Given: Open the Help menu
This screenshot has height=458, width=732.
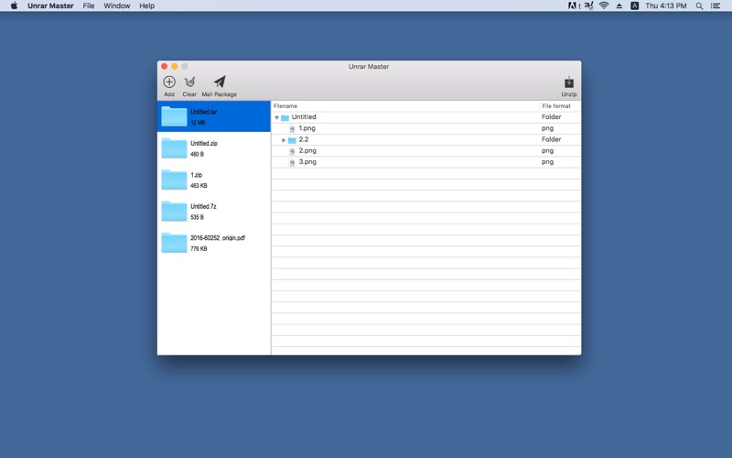Looking at the screenshot, I should (146, 5).
